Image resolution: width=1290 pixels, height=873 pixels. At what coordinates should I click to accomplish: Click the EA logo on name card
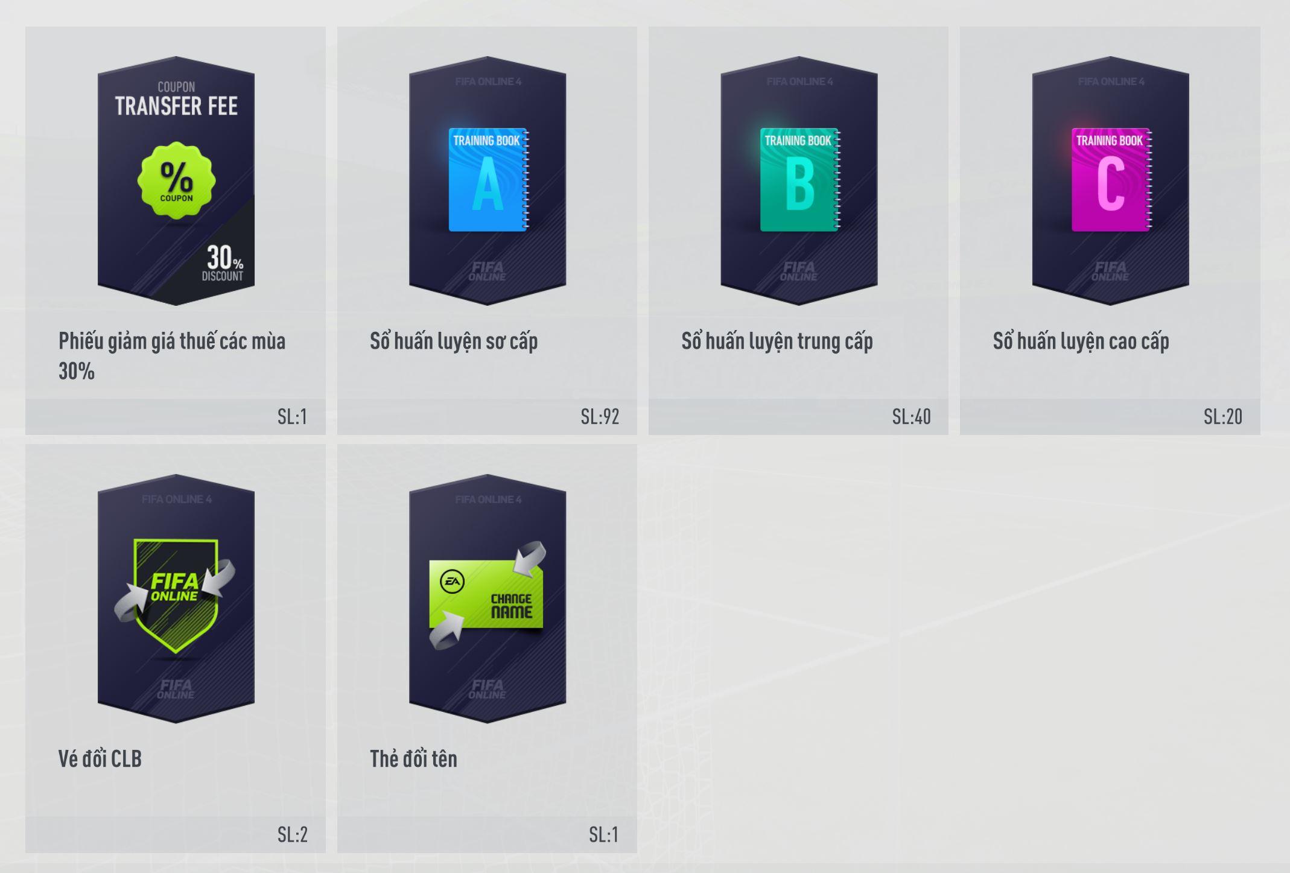[451, 582]
